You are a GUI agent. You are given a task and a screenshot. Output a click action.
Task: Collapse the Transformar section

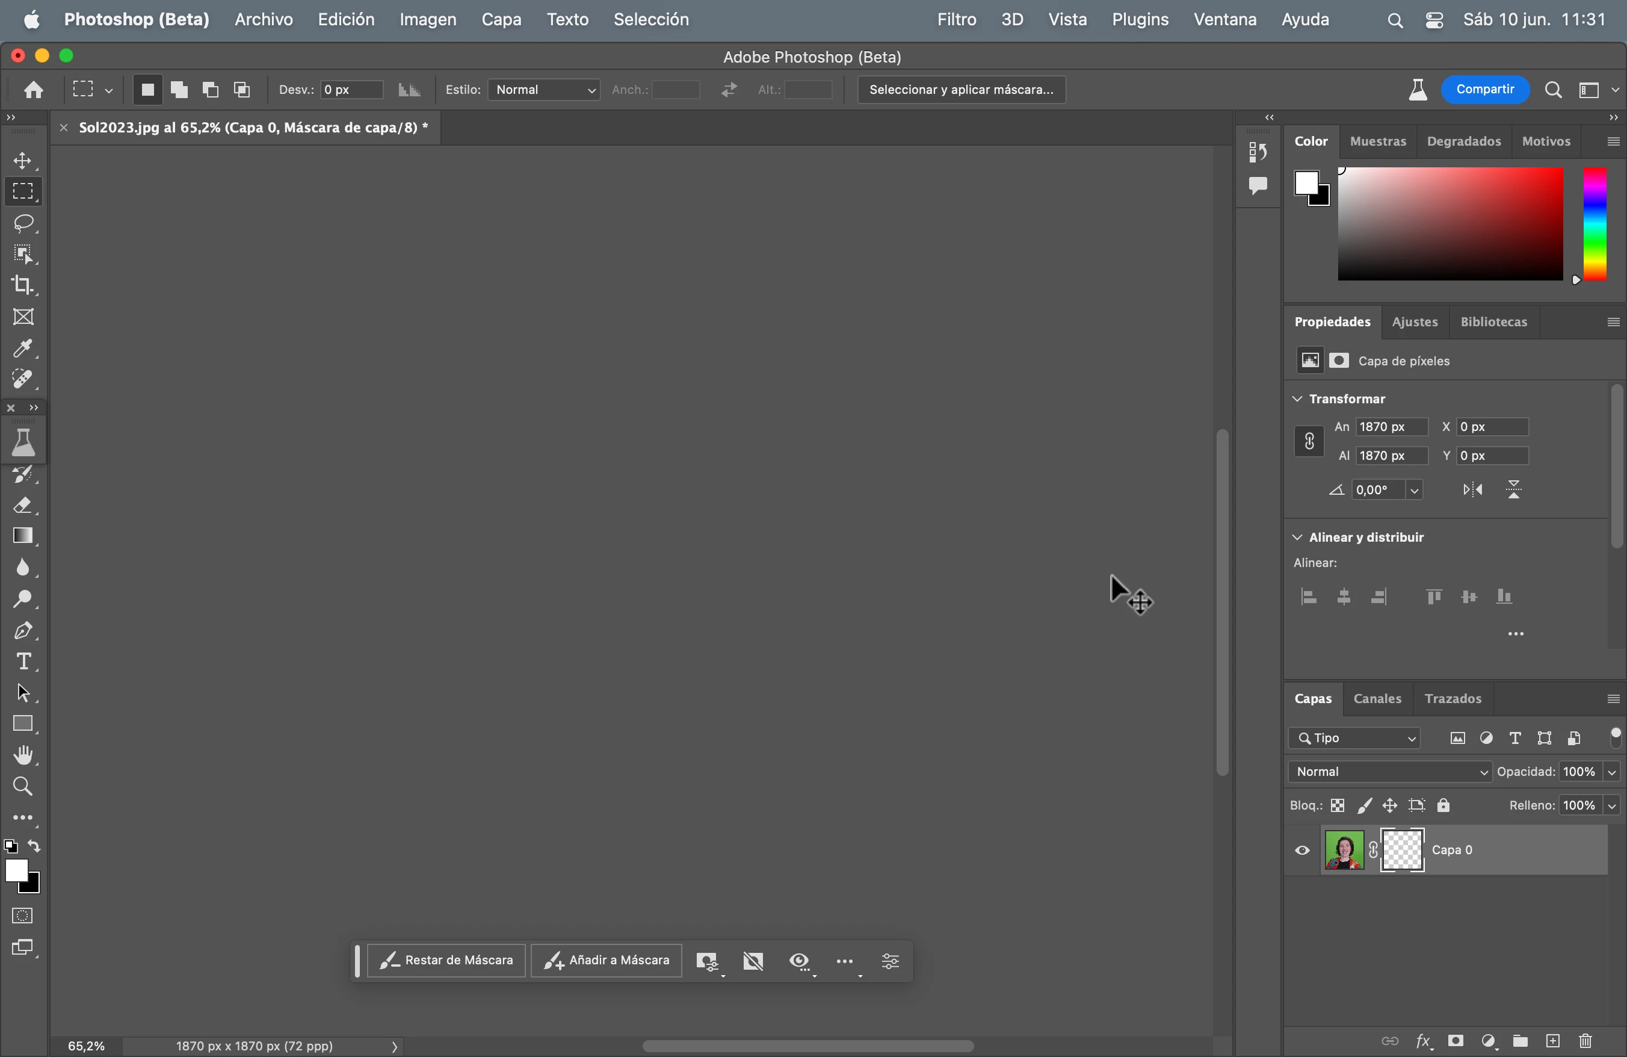coord(1297,398)
